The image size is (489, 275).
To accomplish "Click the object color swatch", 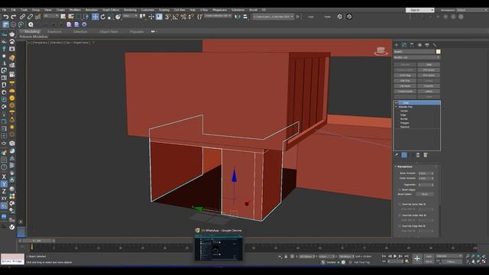I will pyautogui.click(x=438, y=51).
